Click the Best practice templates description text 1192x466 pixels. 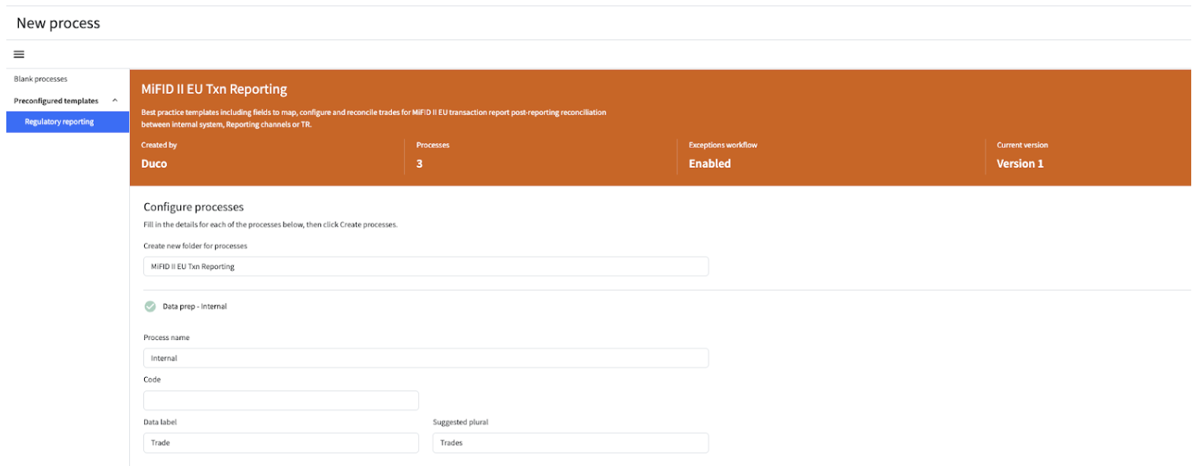point(374,118)
